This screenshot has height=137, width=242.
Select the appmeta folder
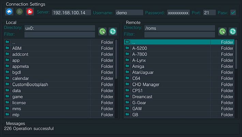coord(59,66)
